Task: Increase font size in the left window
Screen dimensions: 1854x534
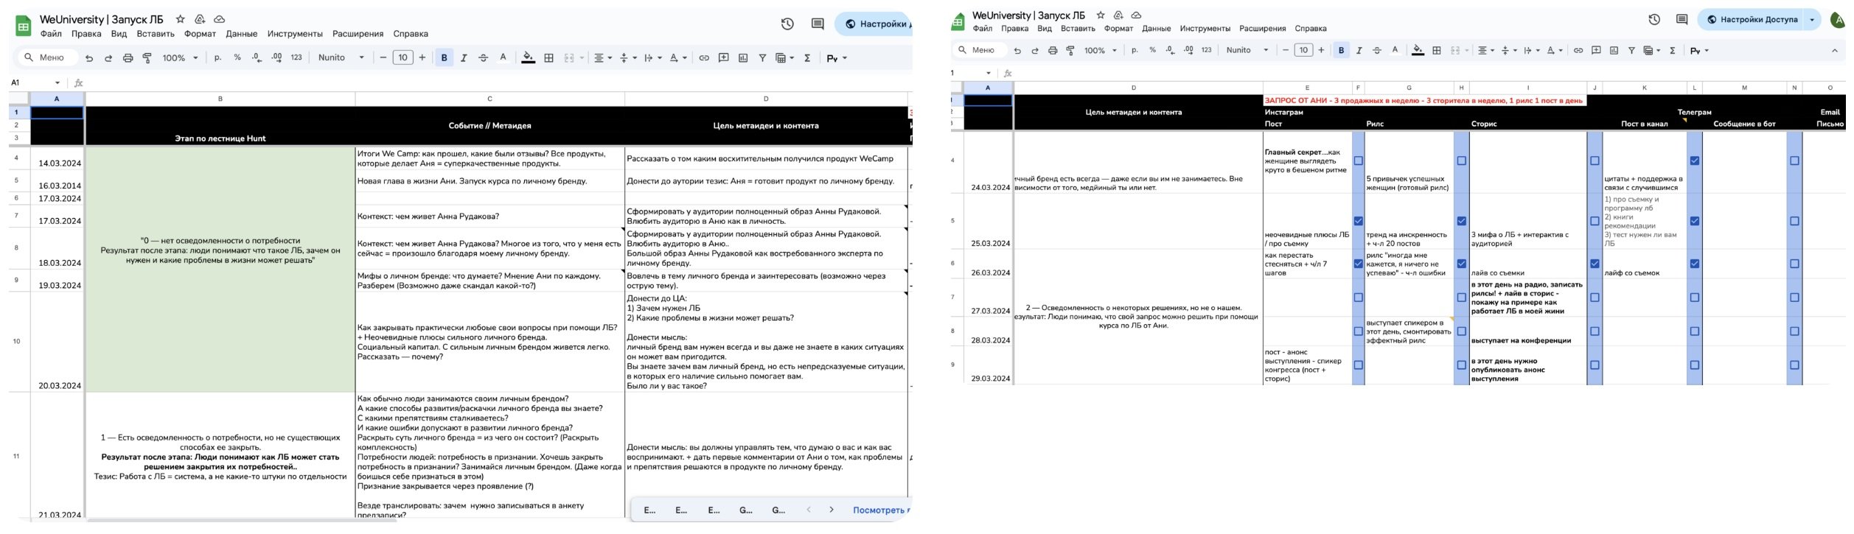Action: [x=422, y=58]
